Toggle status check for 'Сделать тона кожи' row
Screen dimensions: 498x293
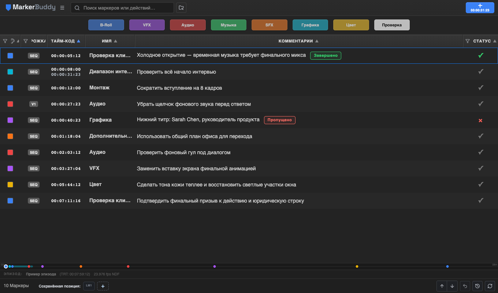(481, 185)
